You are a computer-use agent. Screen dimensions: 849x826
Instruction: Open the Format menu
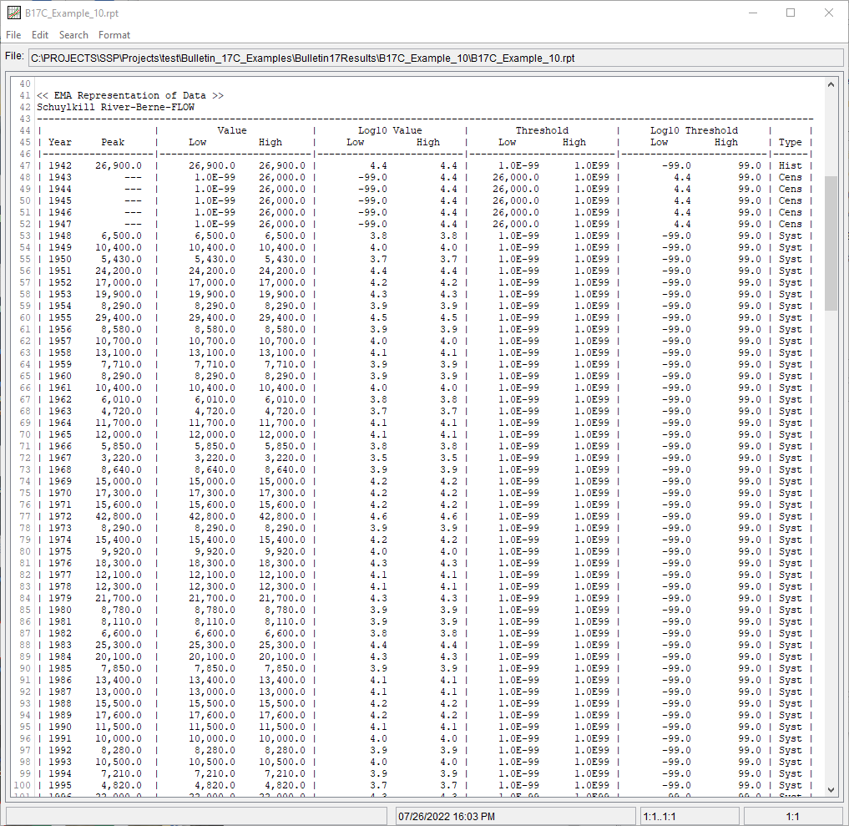point(114,35)
